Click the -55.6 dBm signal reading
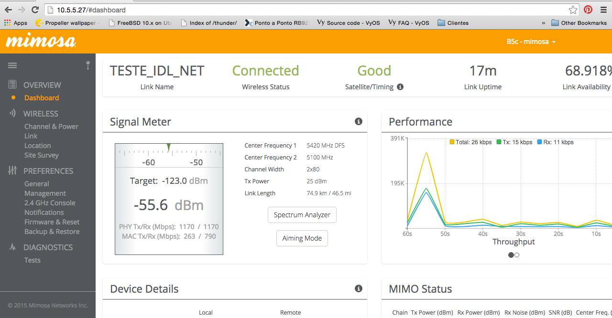 (169, 205)
